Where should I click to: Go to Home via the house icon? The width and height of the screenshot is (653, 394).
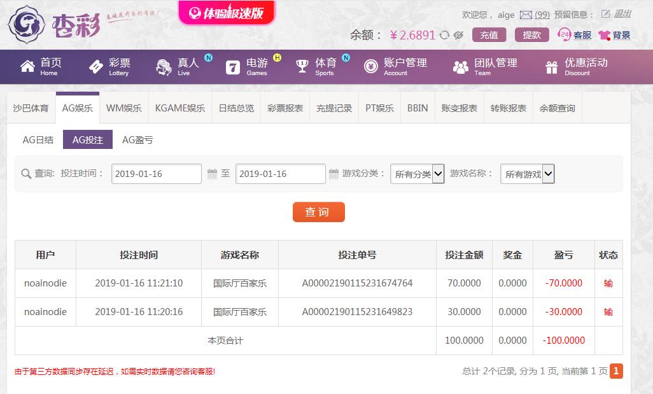pos(27,66)
